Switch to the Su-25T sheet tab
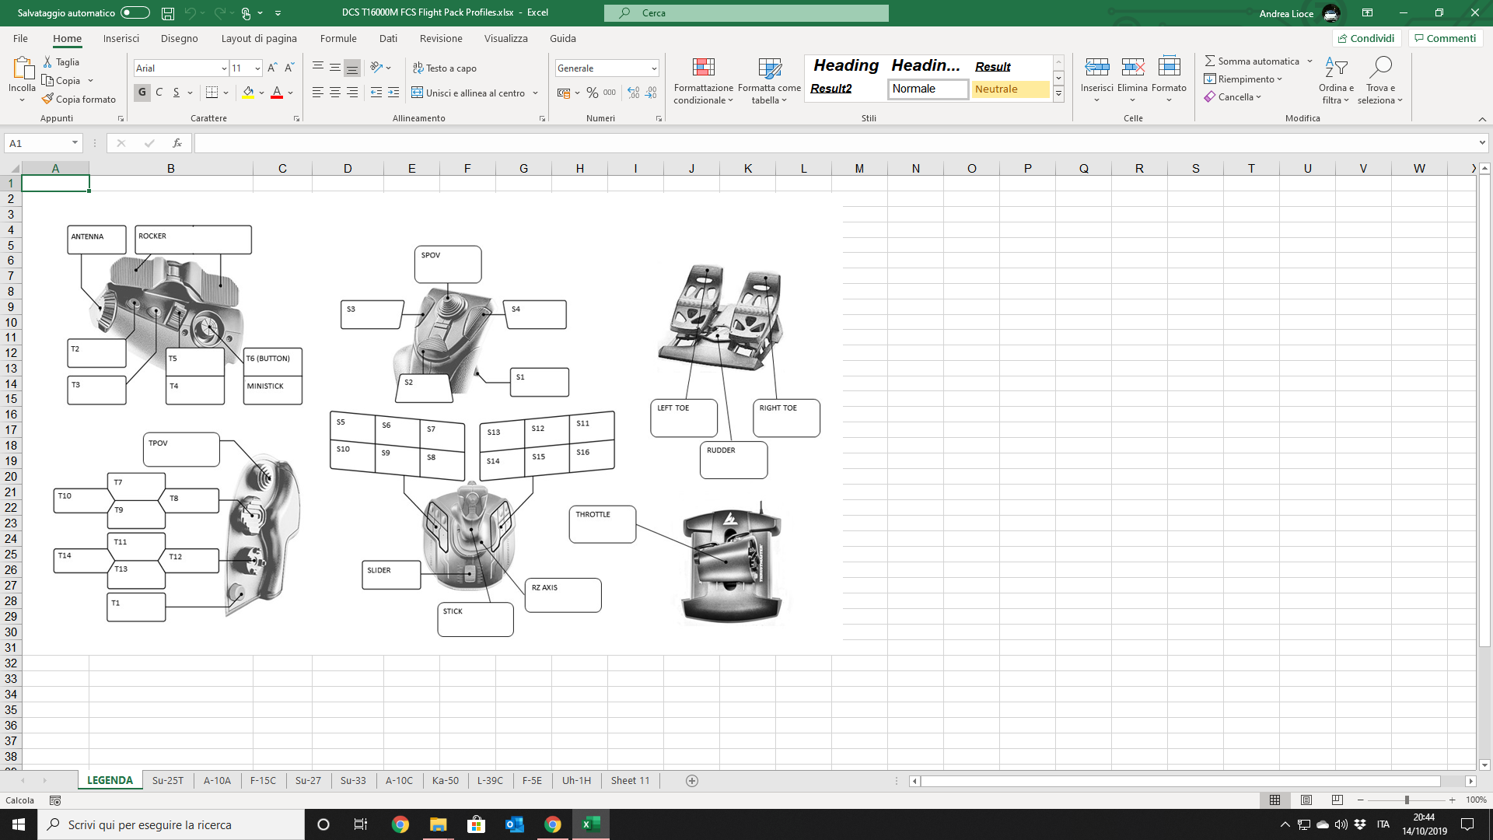 pos(168,780)
